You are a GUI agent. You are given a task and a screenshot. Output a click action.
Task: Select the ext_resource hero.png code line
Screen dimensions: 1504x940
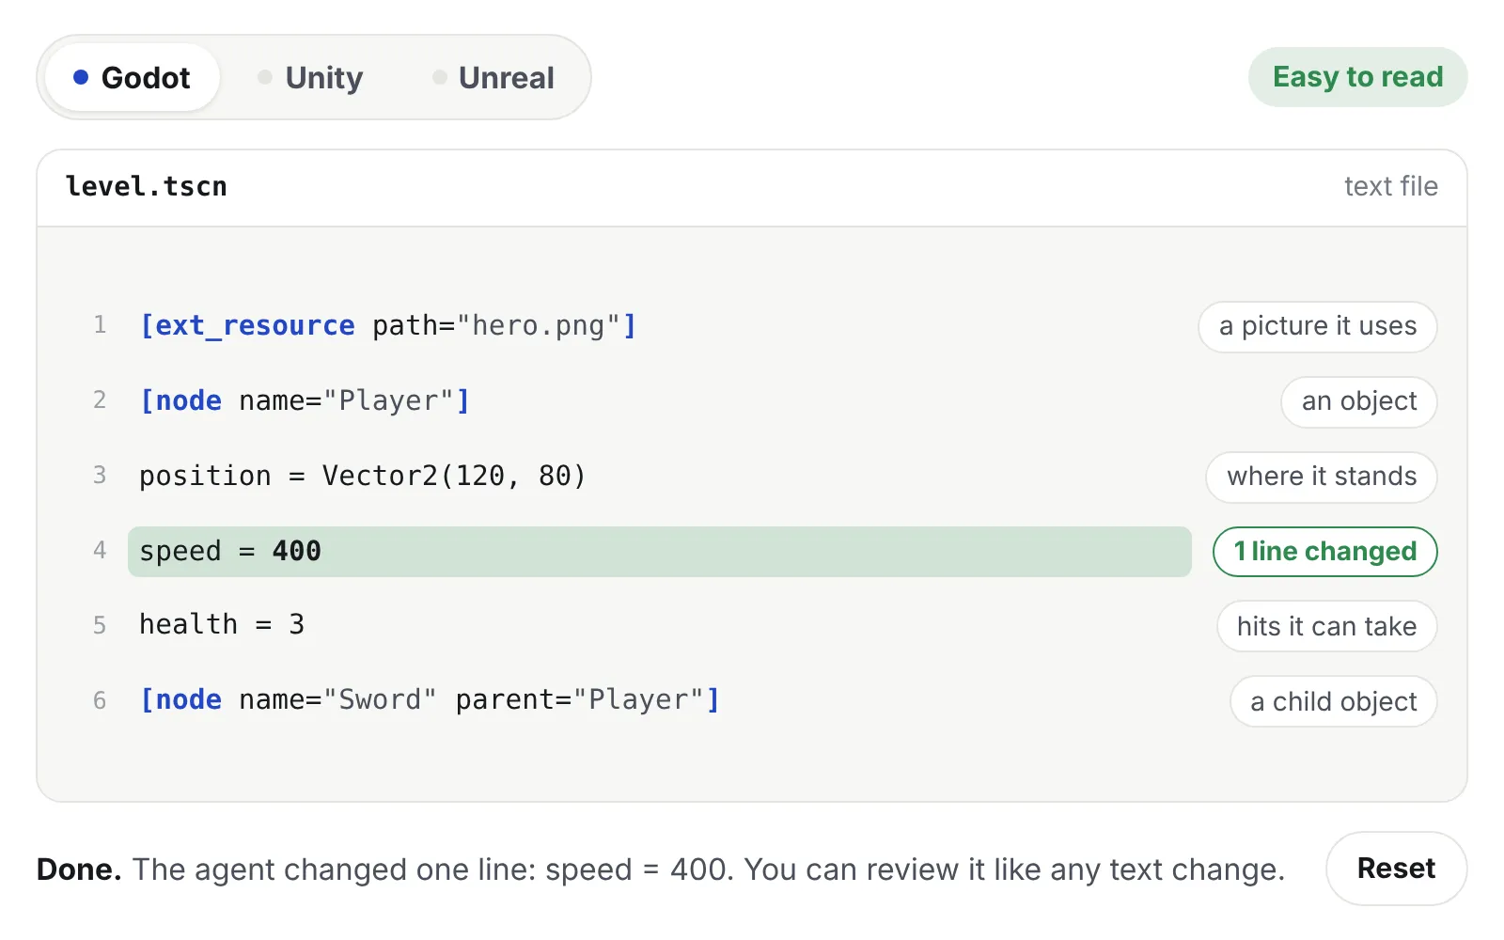click(388, 325)
